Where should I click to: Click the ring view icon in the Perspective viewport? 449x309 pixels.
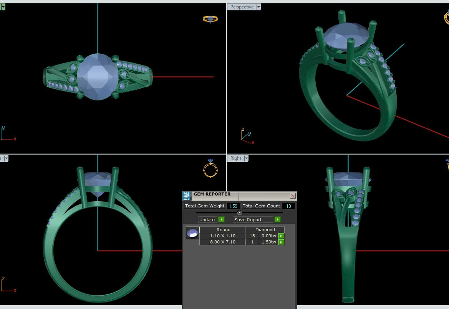[446, 17]
